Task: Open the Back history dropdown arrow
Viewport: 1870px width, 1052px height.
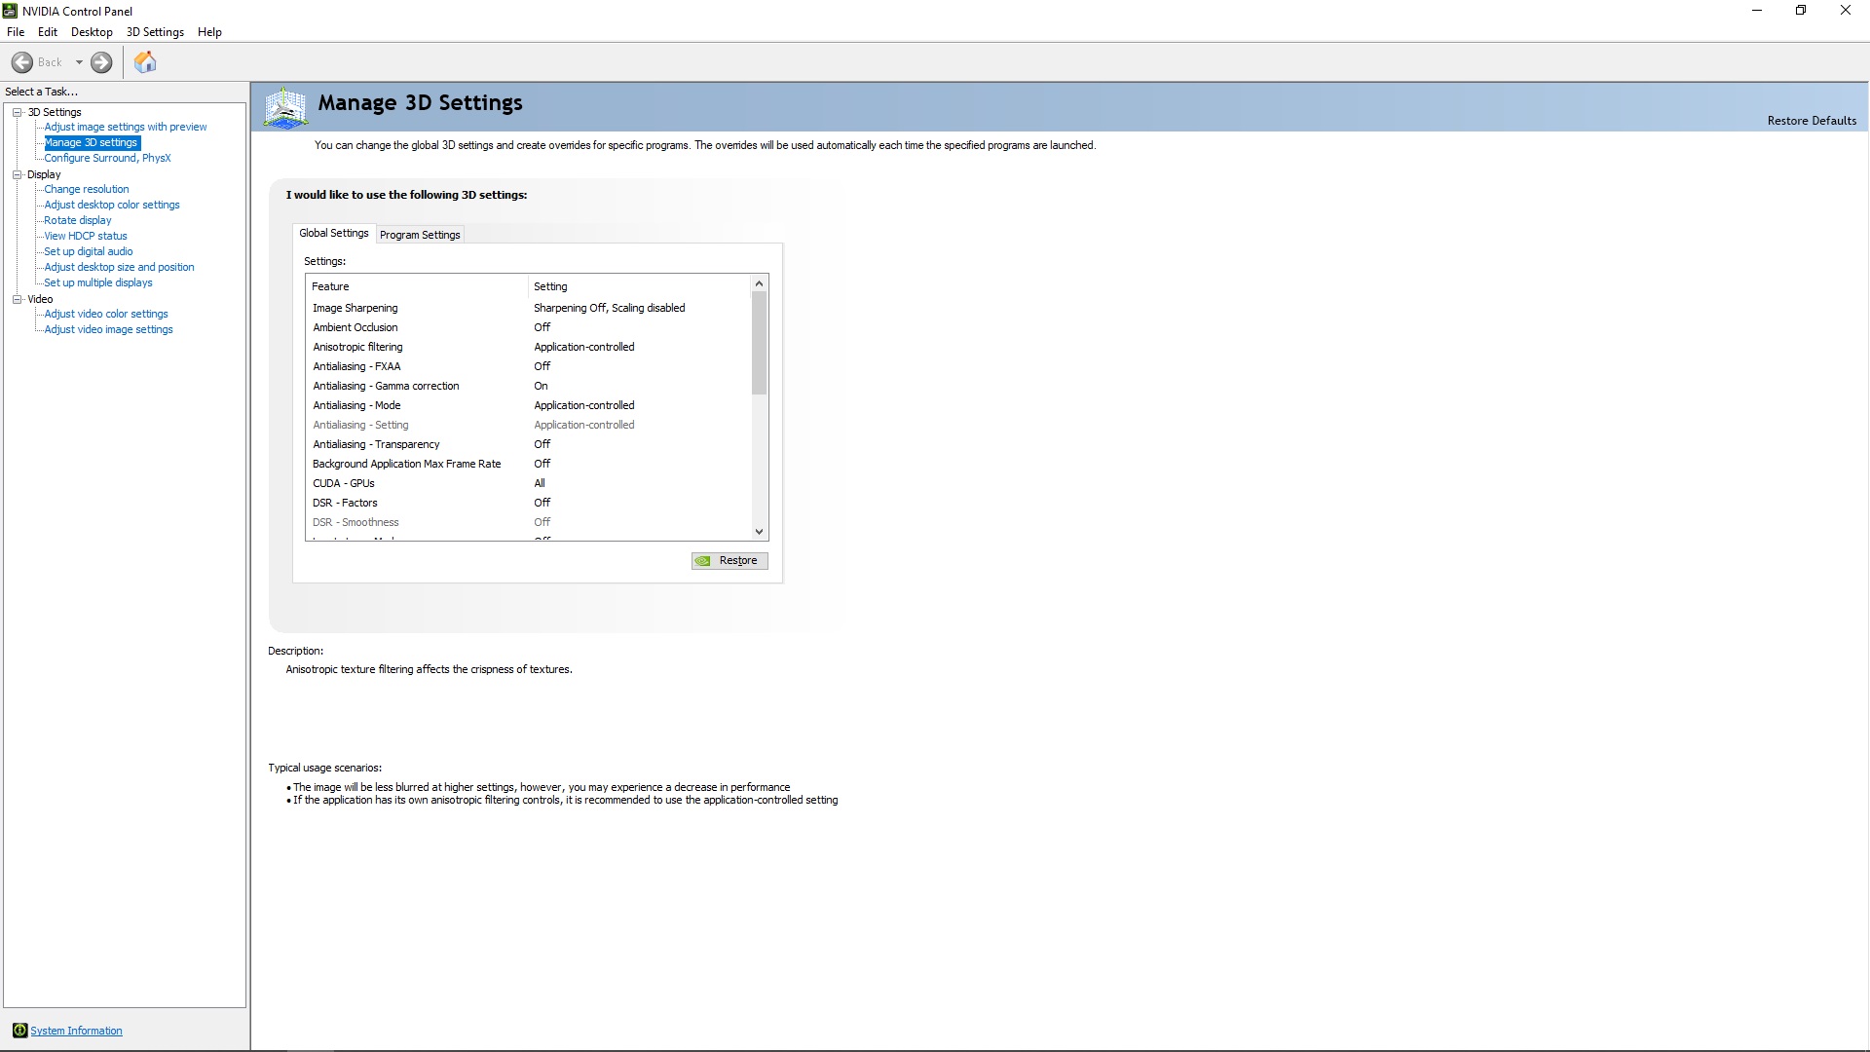Action: (x=79, y=62)
